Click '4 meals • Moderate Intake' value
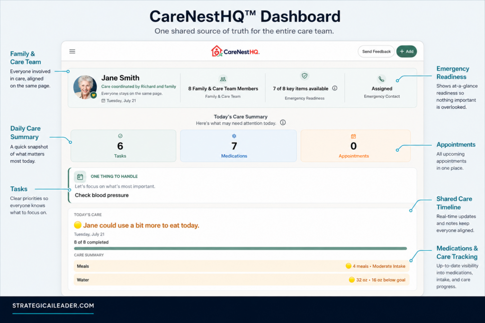 coord(379,266)
